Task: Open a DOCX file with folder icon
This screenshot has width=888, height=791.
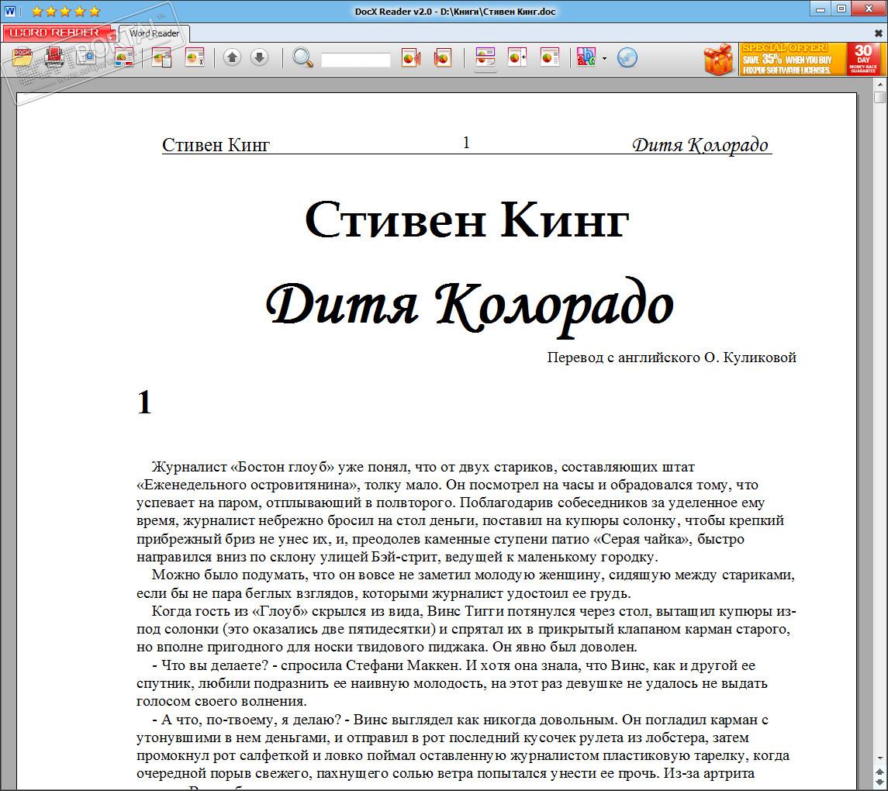Action: [22, 57]
